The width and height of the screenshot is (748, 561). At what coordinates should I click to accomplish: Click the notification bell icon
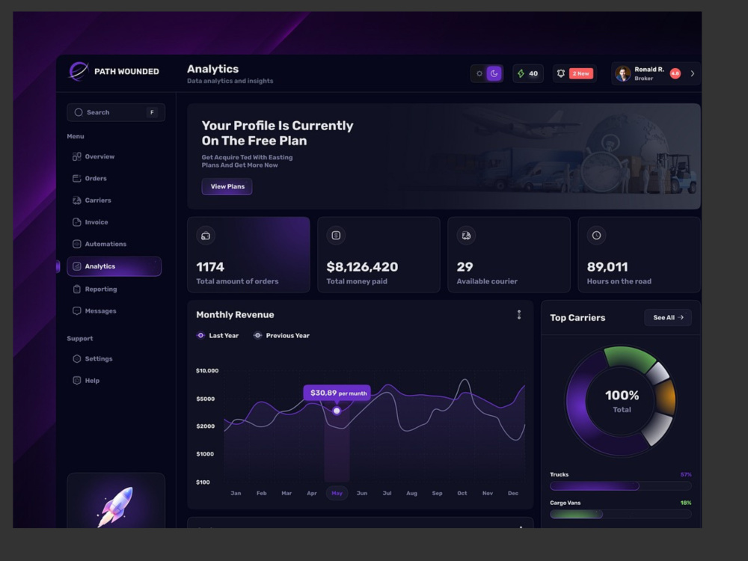561,73
